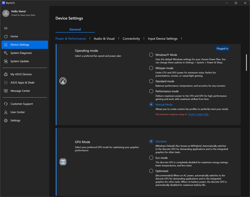Switch to Audio & Visual tab
The image size is (250, 197).
[x=104, y=39]
